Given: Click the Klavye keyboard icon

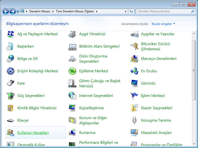Looking at the screenshot, I should tap(11, 120).
